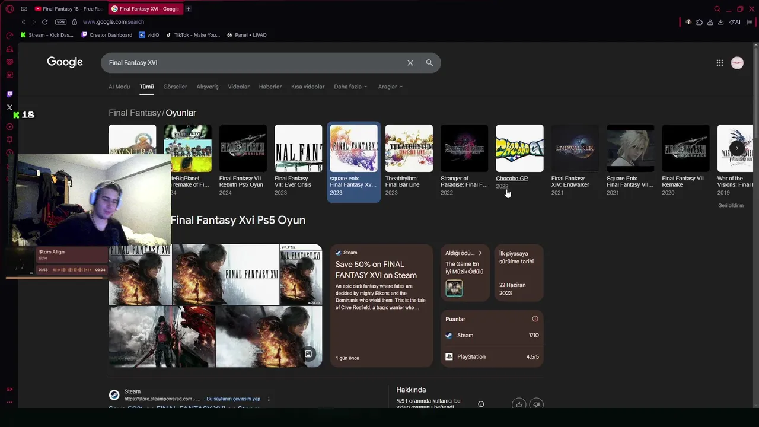The image size is (759, 427).
Task: Toggle the VPN badge in address bar
Action: tap(60, 22)
